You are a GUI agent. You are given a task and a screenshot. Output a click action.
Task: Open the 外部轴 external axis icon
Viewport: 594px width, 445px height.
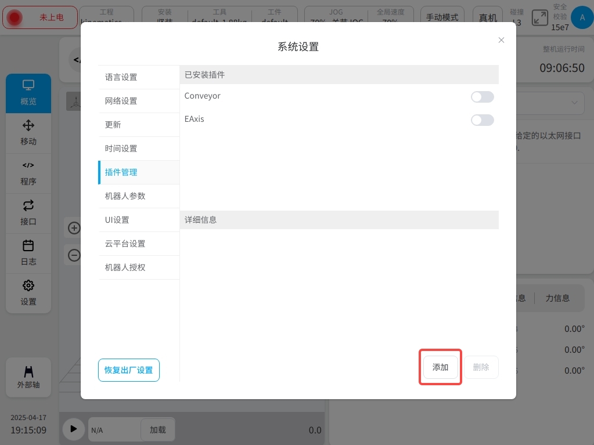coord(28,371)
